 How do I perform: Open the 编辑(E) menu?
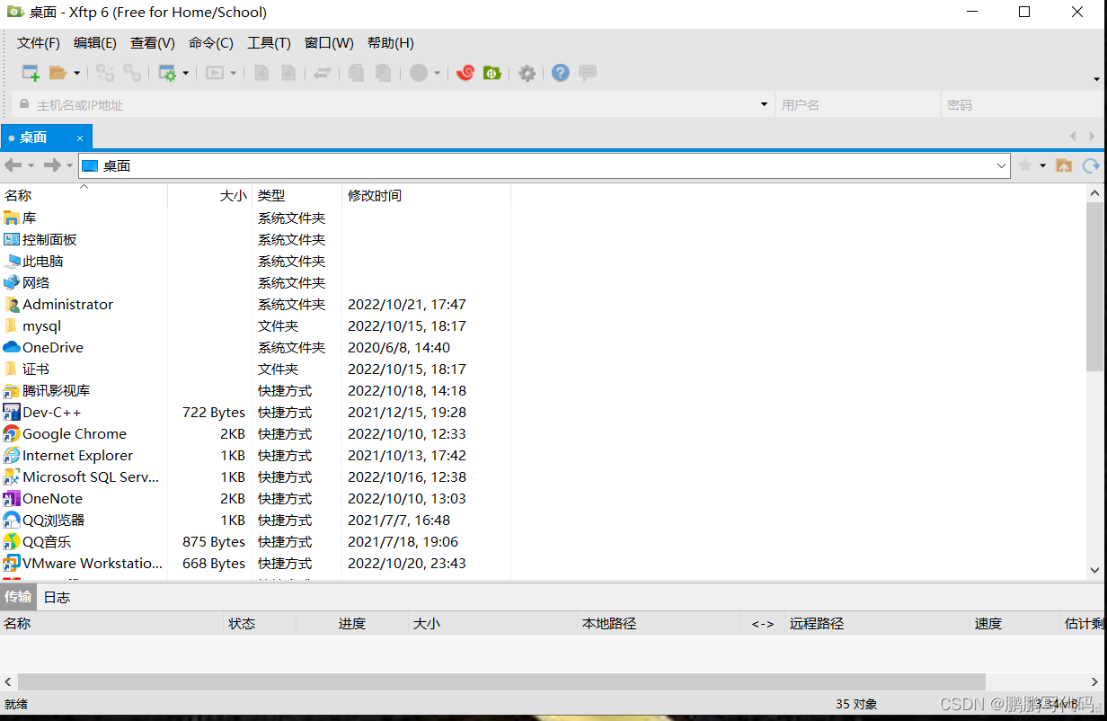pos(95,42)
